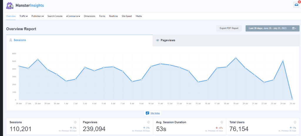This screenshot has width=301, height=136.
Task: Click the info icon in Sessions card
Action: coord(75,122)
